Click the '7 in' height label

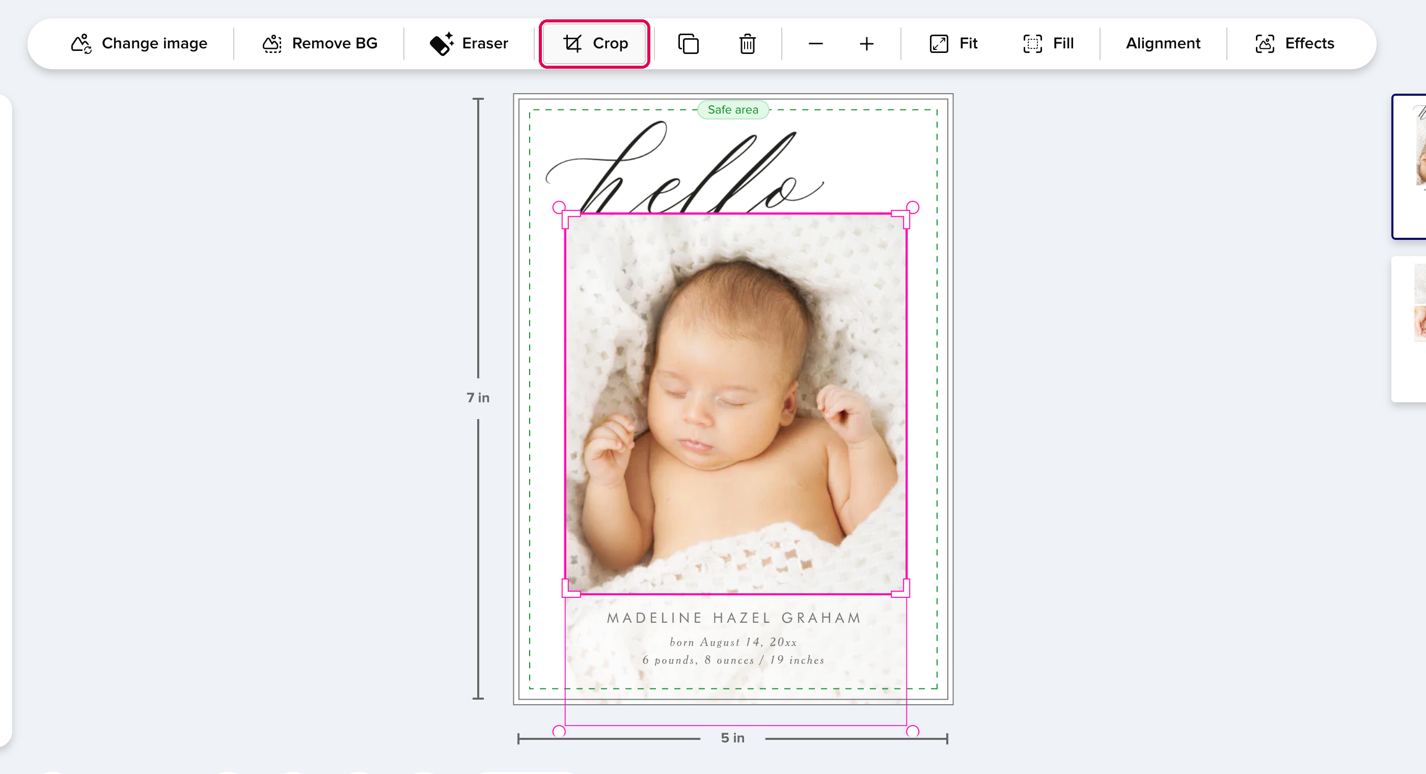(478, 398)
